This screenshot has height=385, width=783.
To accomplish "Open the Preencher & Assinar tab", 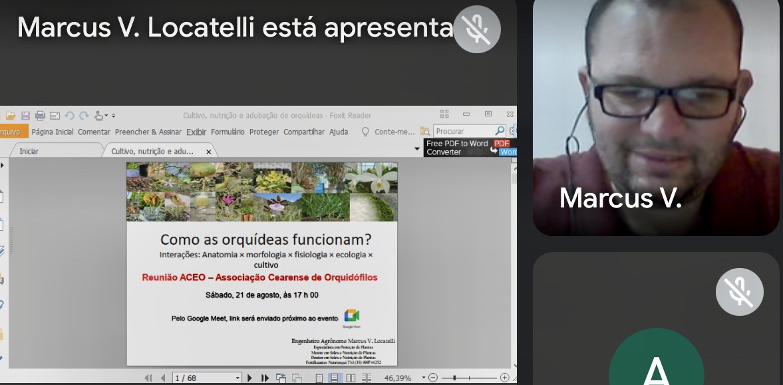I will pos(148,132).
